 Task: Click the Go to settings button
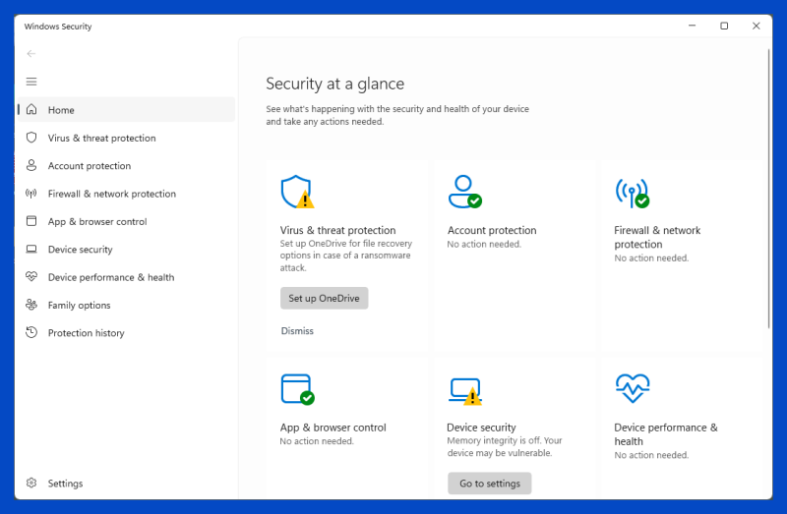click(490, 484)
